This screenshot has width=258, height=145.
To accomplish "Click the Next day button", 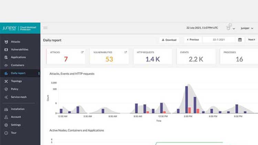I will click(x=252, y=40).
